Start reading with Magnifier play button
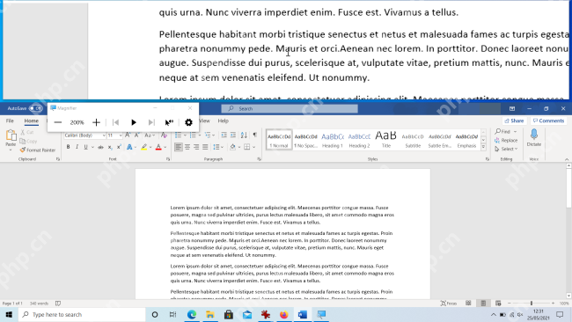This screenshot has height=322, width=572. click(x=134, y=122)
